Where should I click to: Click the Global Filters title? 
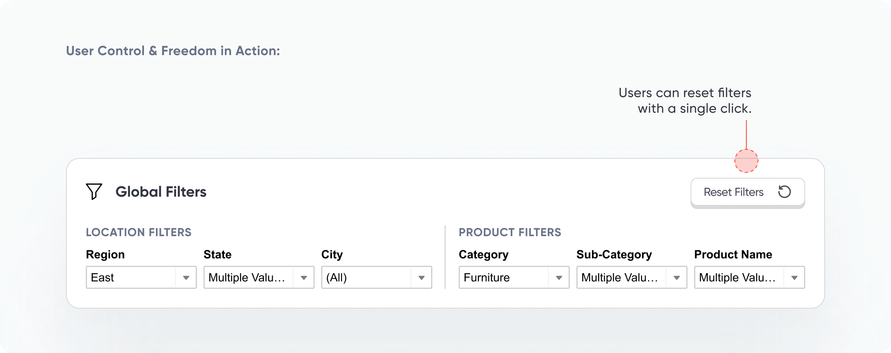[x=161, y=192]
